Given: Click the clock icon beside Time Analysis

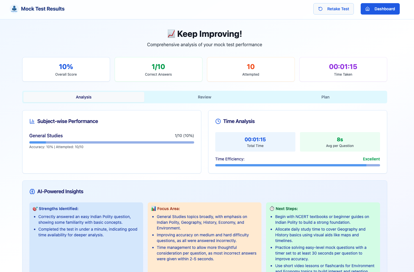Looking at the screenshot, I should point(218,121).
